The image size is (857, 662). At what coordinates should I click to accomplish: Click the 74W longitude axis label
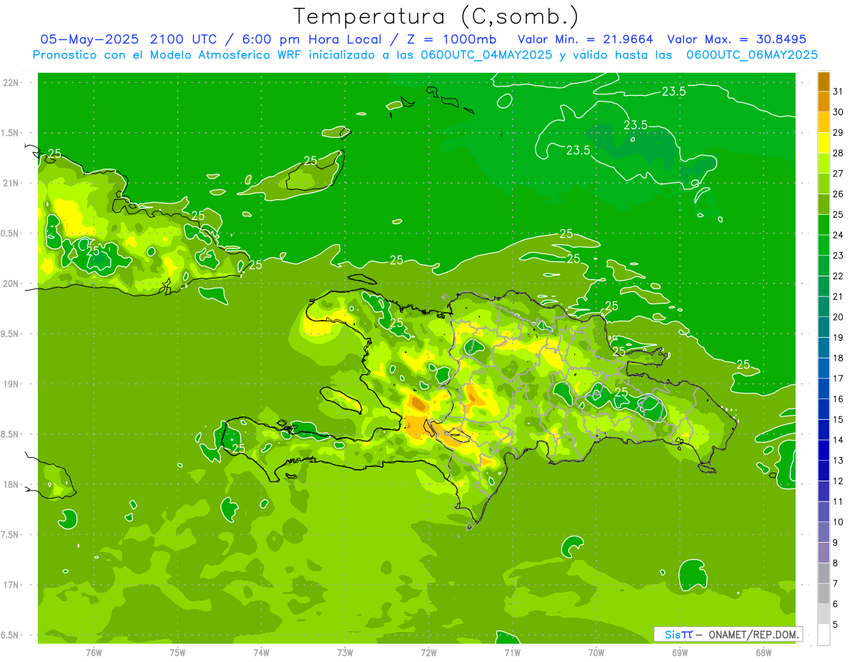point(261,653)
